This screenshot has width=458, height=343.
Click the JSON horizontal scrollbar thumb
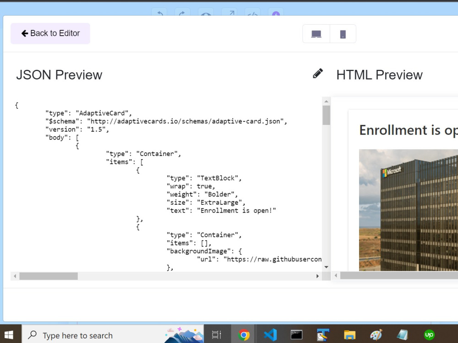pyautogui.click(x=49, y=276)
